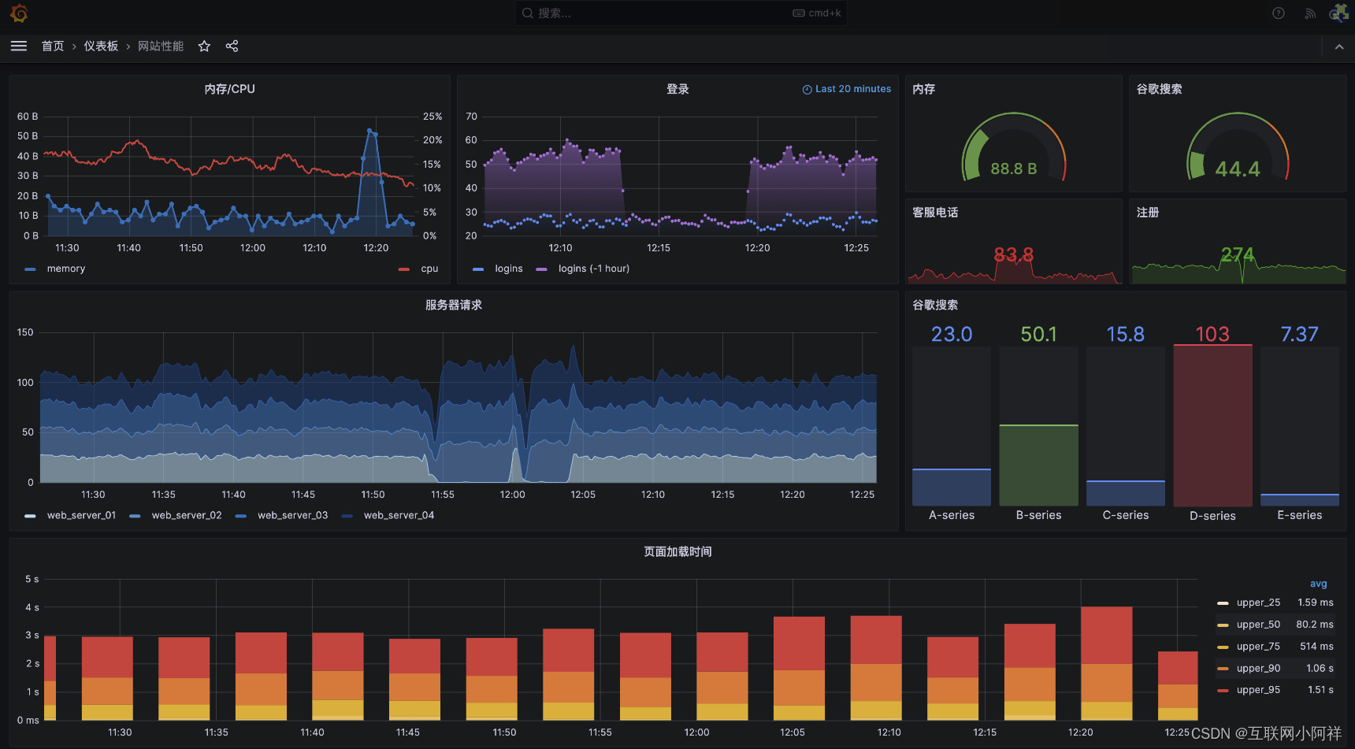The image size is (1355, 749).
Task: Open 仪表板 breadcrumb link
Action: click(101, 46)
